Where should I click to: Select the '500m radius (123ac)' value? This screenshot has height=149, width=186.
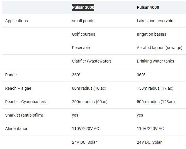click(x=155, y=102)
